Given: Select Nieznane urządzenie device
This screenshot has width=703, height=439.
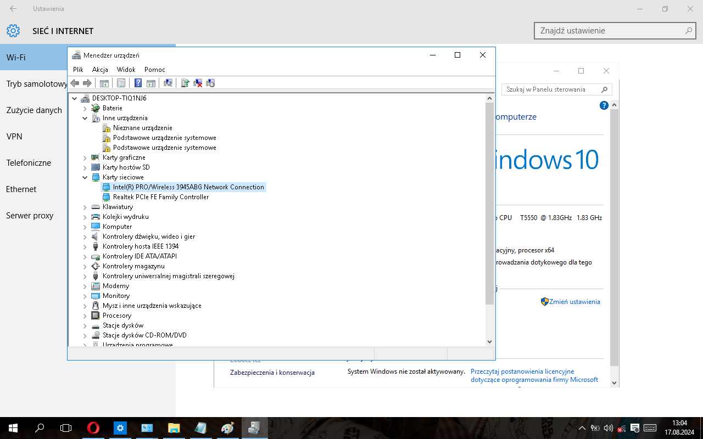Looking at the screenshot, I should click(x=142, y=128).
